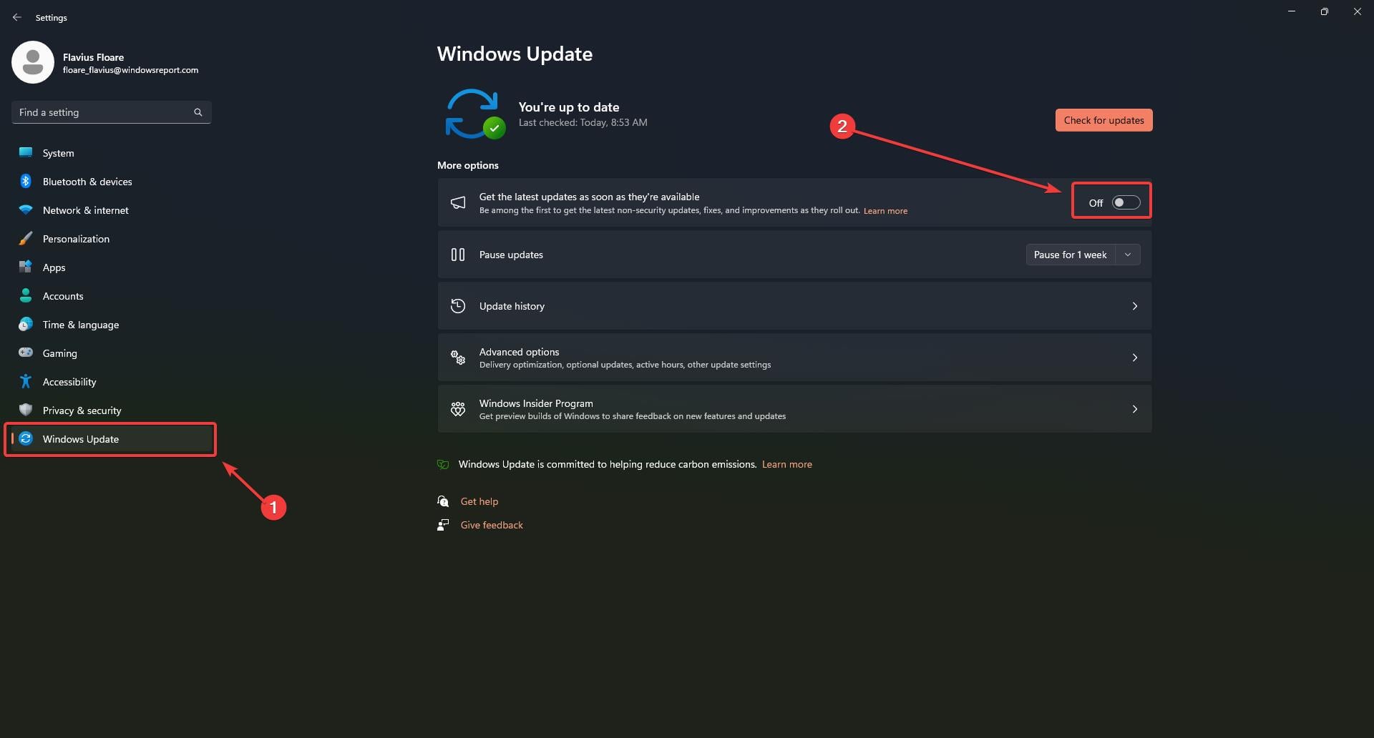1374x738 pixels.
Task: Select the Bluetooth & devices icon
Action: tap(26, 181)
